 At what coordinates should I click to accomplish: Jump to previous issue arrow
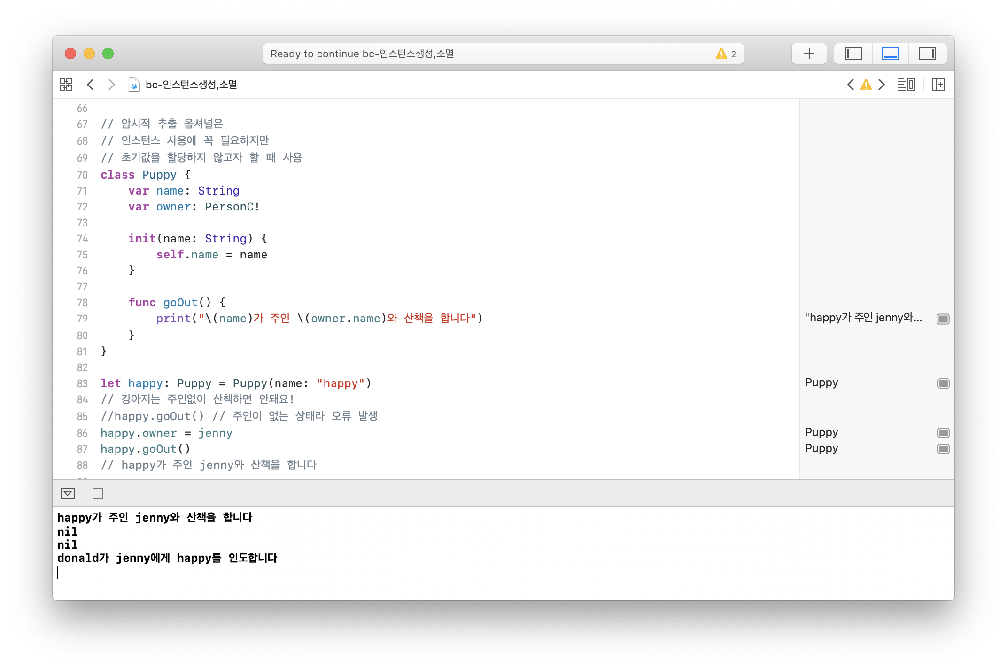tap(850, 85)
